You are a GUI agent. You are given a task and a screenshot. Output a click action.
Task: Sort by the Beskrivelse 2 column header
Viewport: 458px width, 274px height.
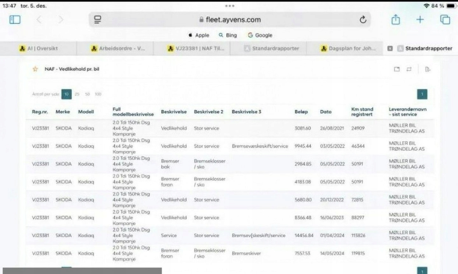tap(209, 112)
